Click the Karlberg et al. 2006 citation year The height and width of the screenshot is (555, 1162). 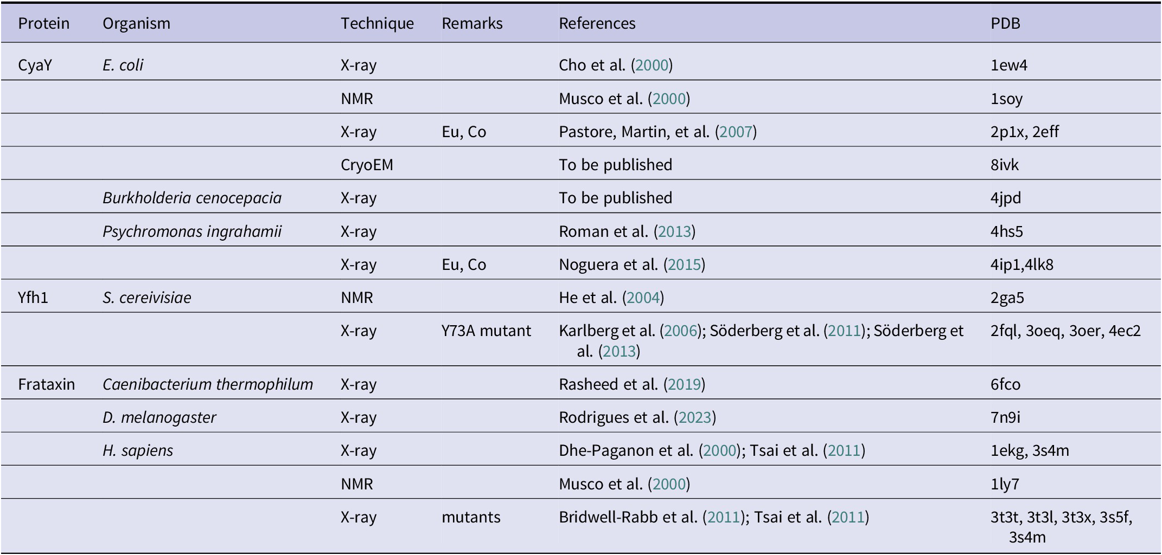coord(681,331)
